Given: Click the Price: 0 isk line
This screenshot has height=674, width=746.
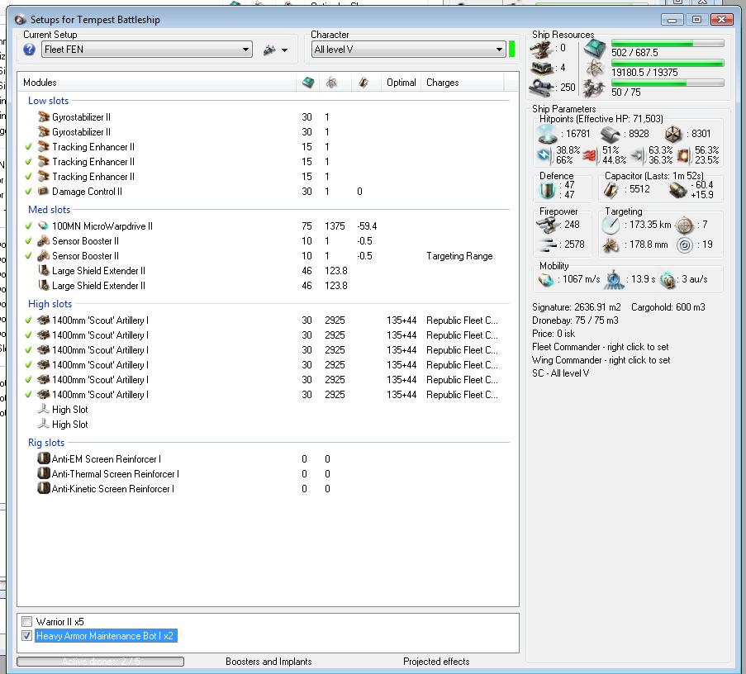Looking at the screenshot, I should pyautogui.click(x=554, y=334).
